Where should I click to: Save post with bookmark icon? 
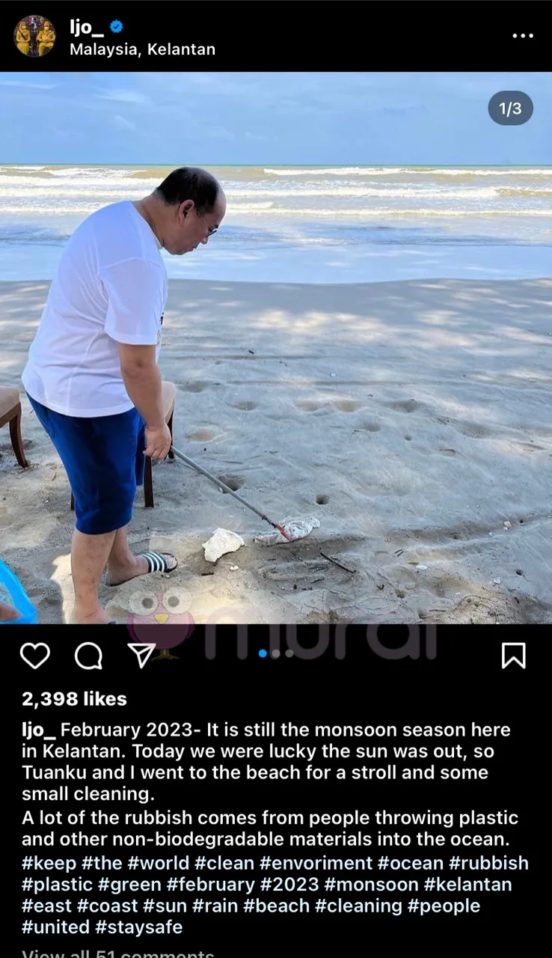point(513,656)
